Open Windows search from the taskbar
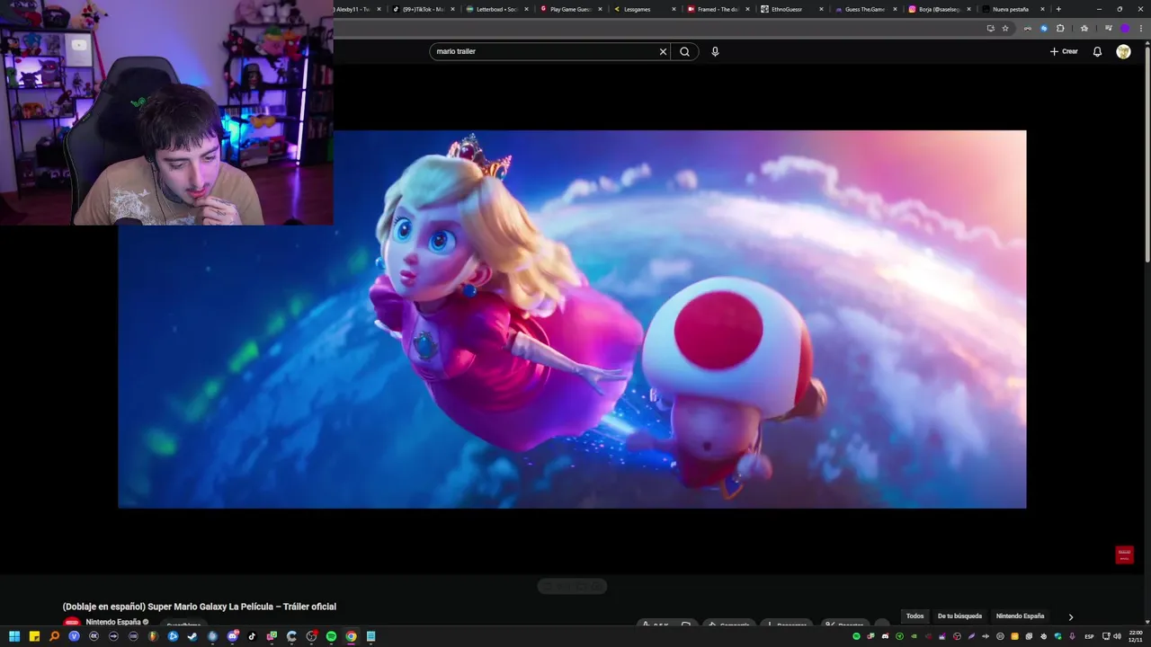1151x647 pixels. [x=54, y=636]
